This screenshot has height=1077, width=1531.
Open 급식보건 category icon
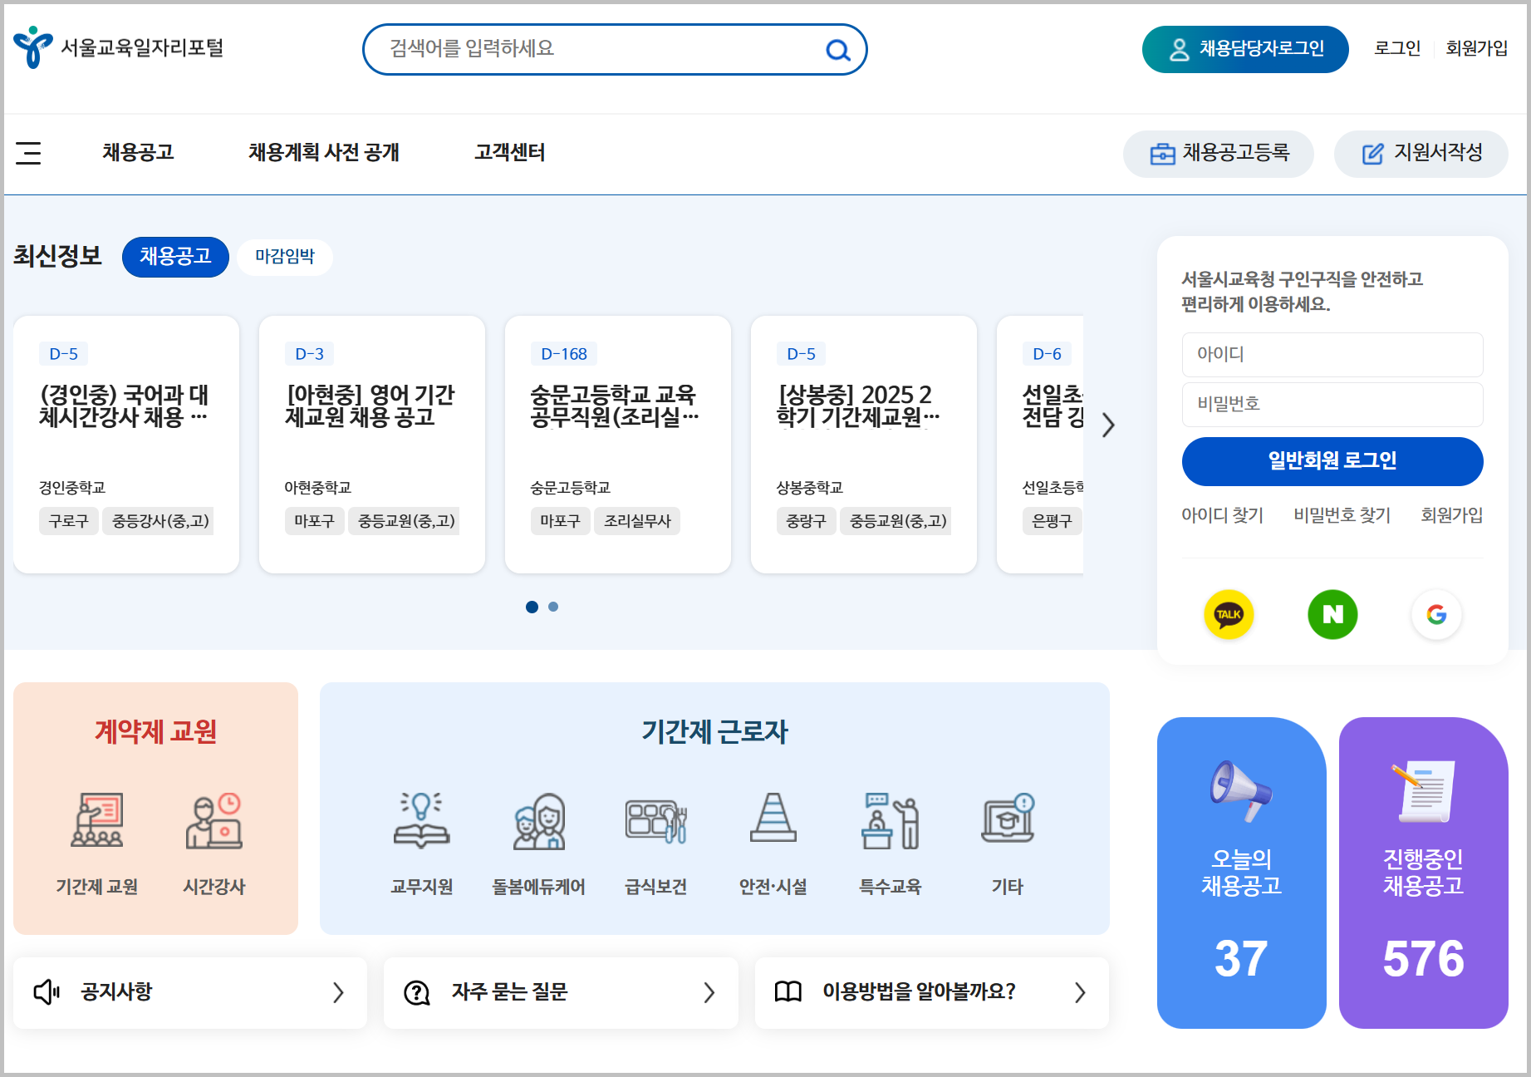pyautogui.click(x=656, y=820)
